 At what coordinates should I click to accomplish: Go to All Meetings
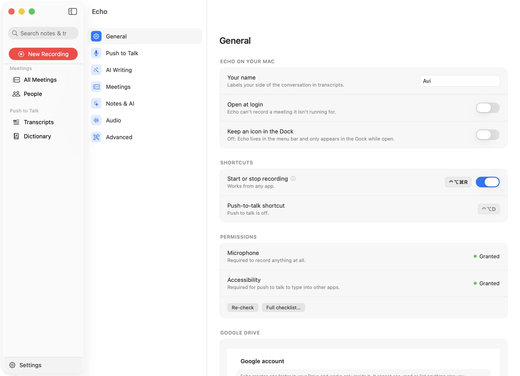tap(43, 80)
